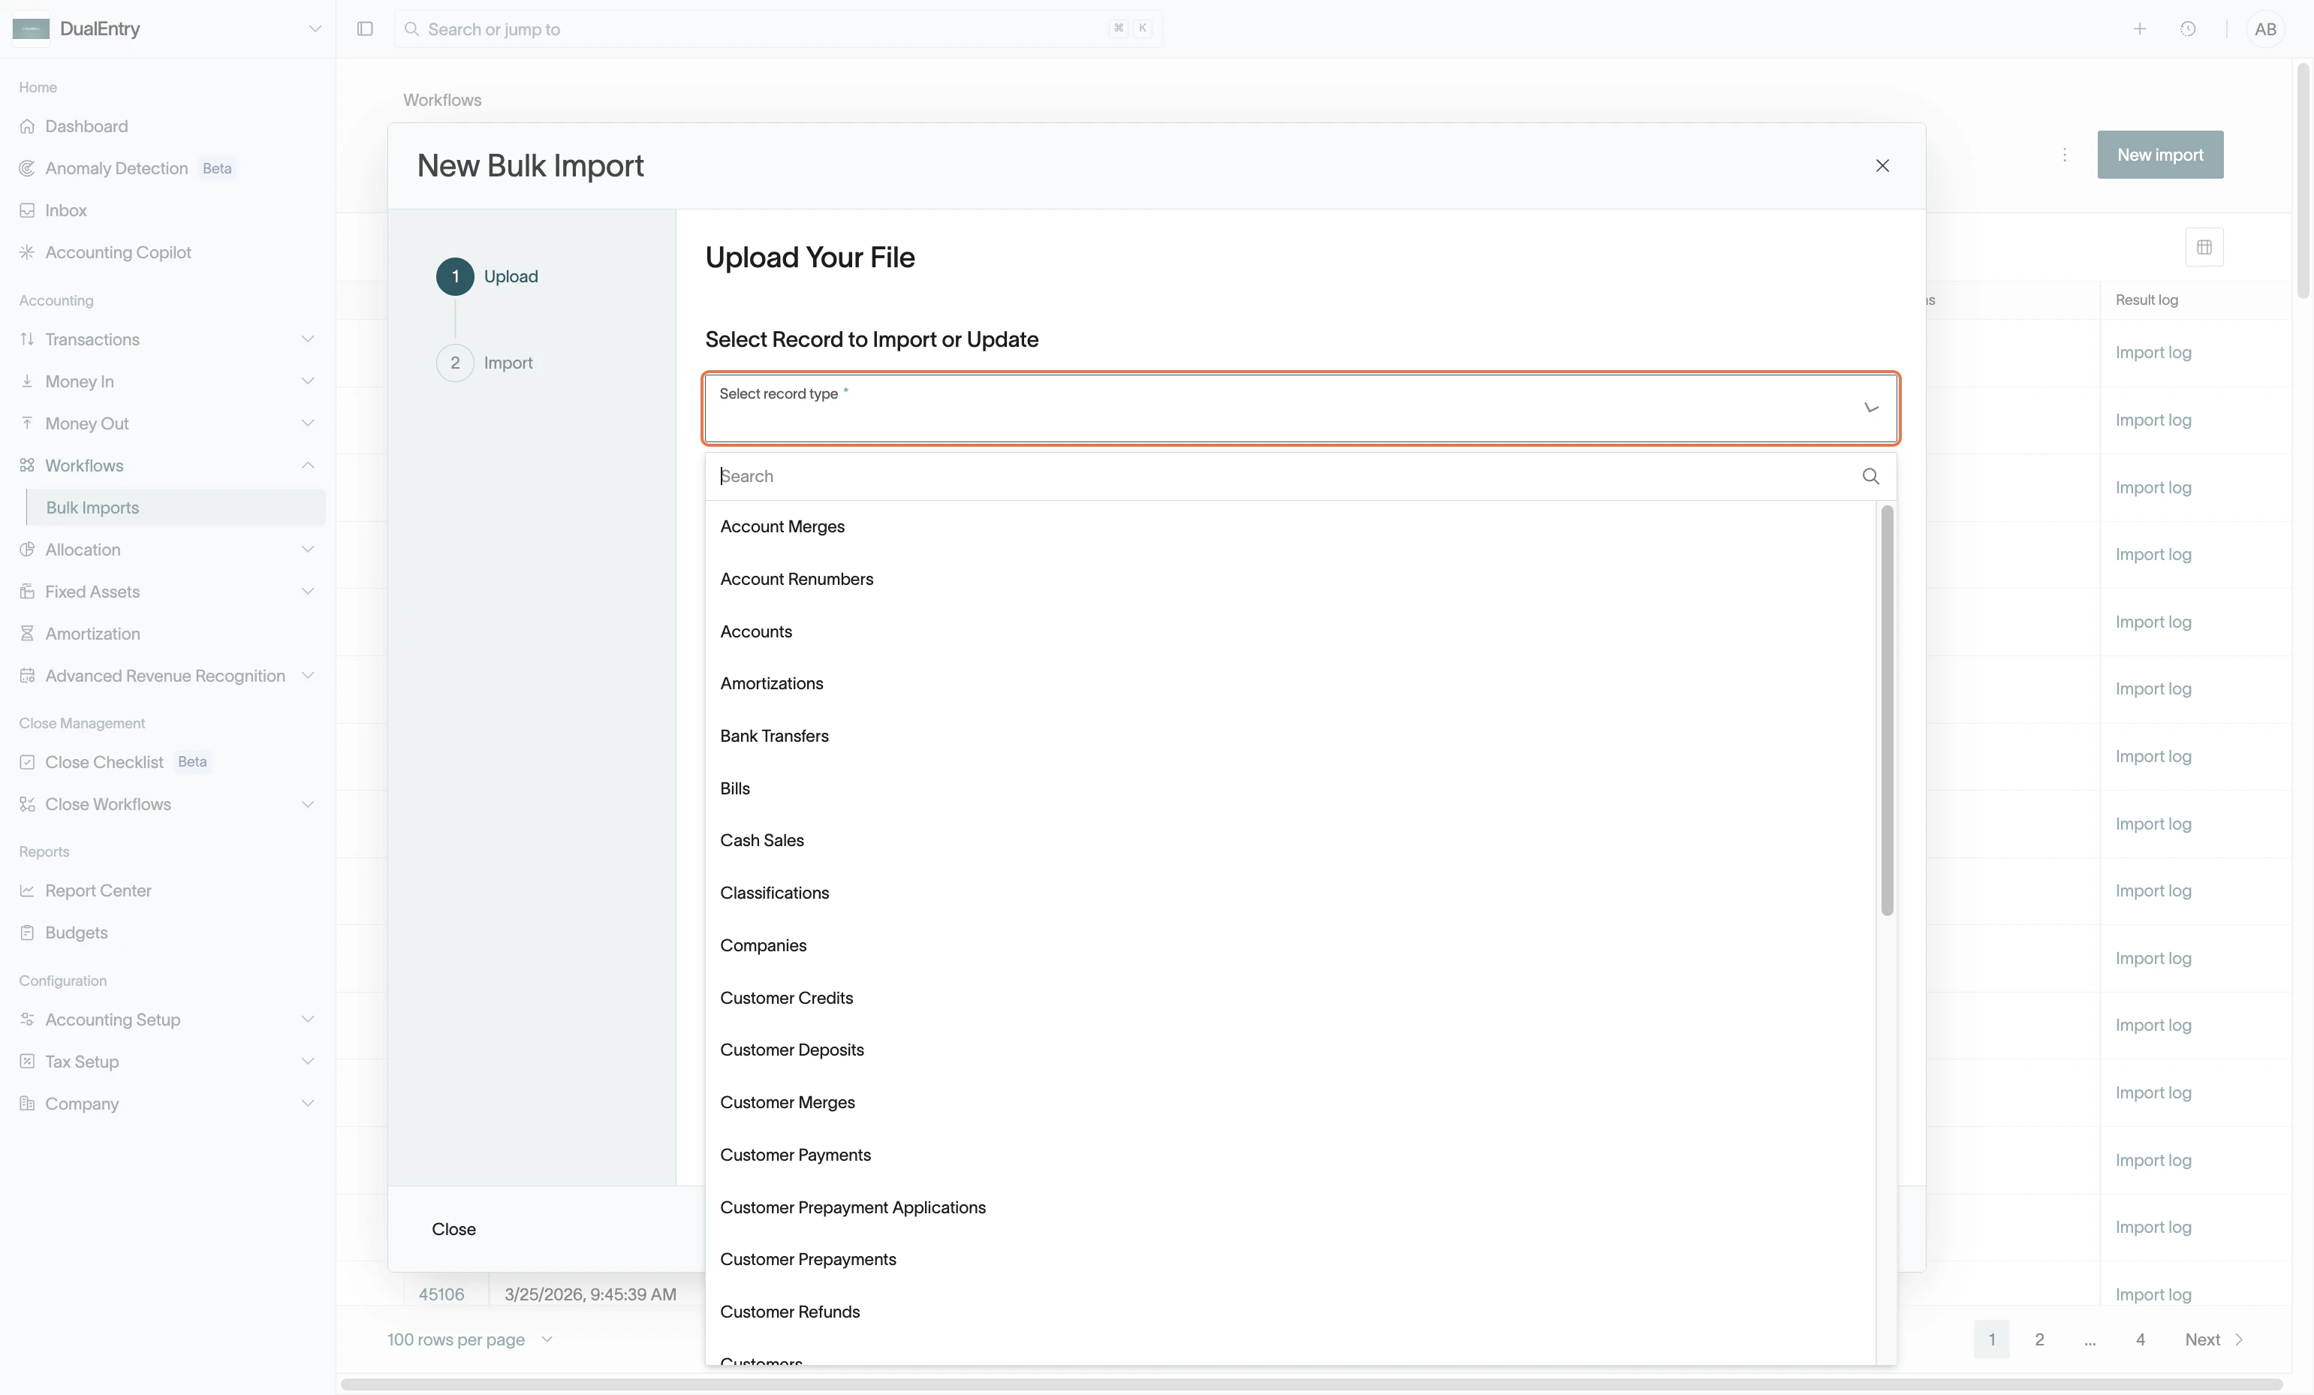Click the plus icon in top bar
The image size is (2314, 1395).
pos(2139,29)
